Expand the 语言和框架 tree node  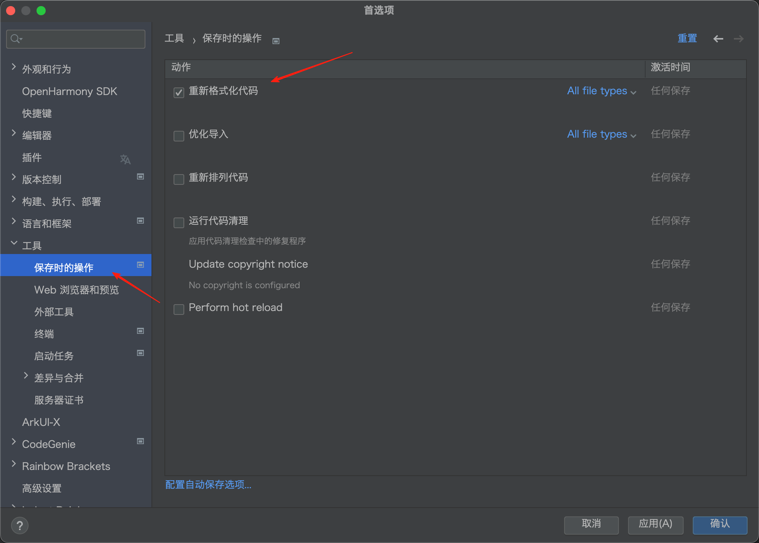pos(14,221)
